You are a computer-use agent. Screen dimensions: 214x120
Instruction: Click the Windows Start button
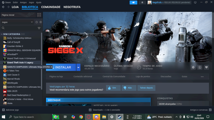point(3,117)
